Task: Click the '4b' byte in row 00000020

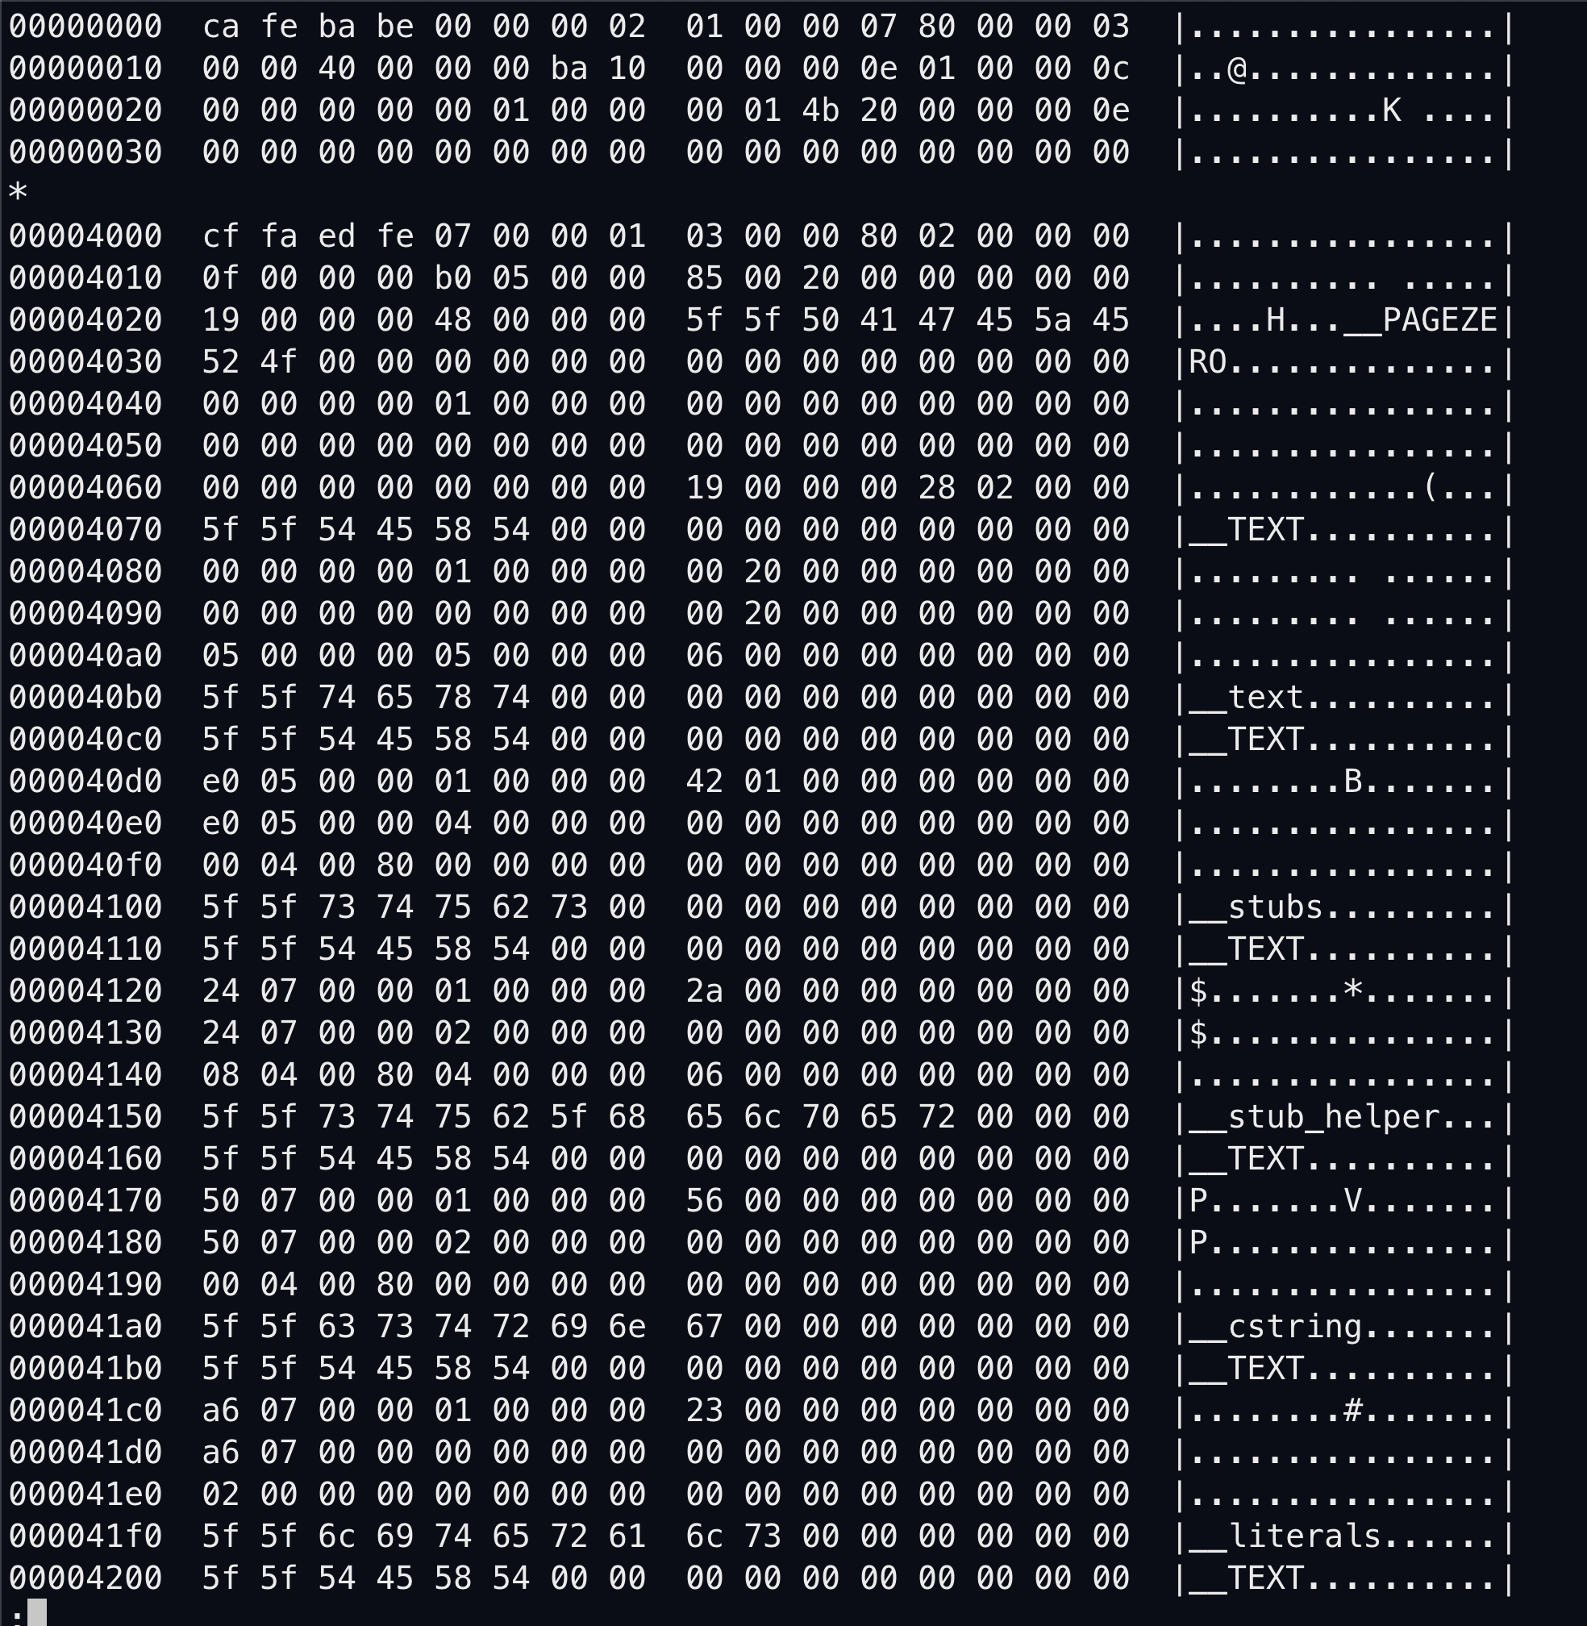Action: (x=820, y=110)
